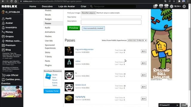Select User Ads in the create list
Screen dimensions: 191x107
pyautogui.click(x=49, y=41)
